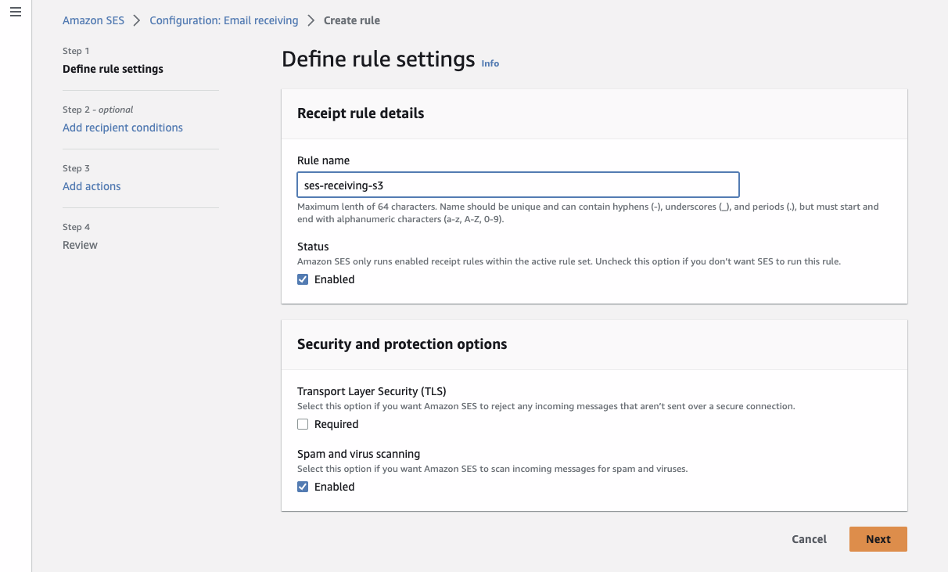Go to Step 1 Define rule settings
The width and height of the screenshot is (948, 572).
click(113, 69)
